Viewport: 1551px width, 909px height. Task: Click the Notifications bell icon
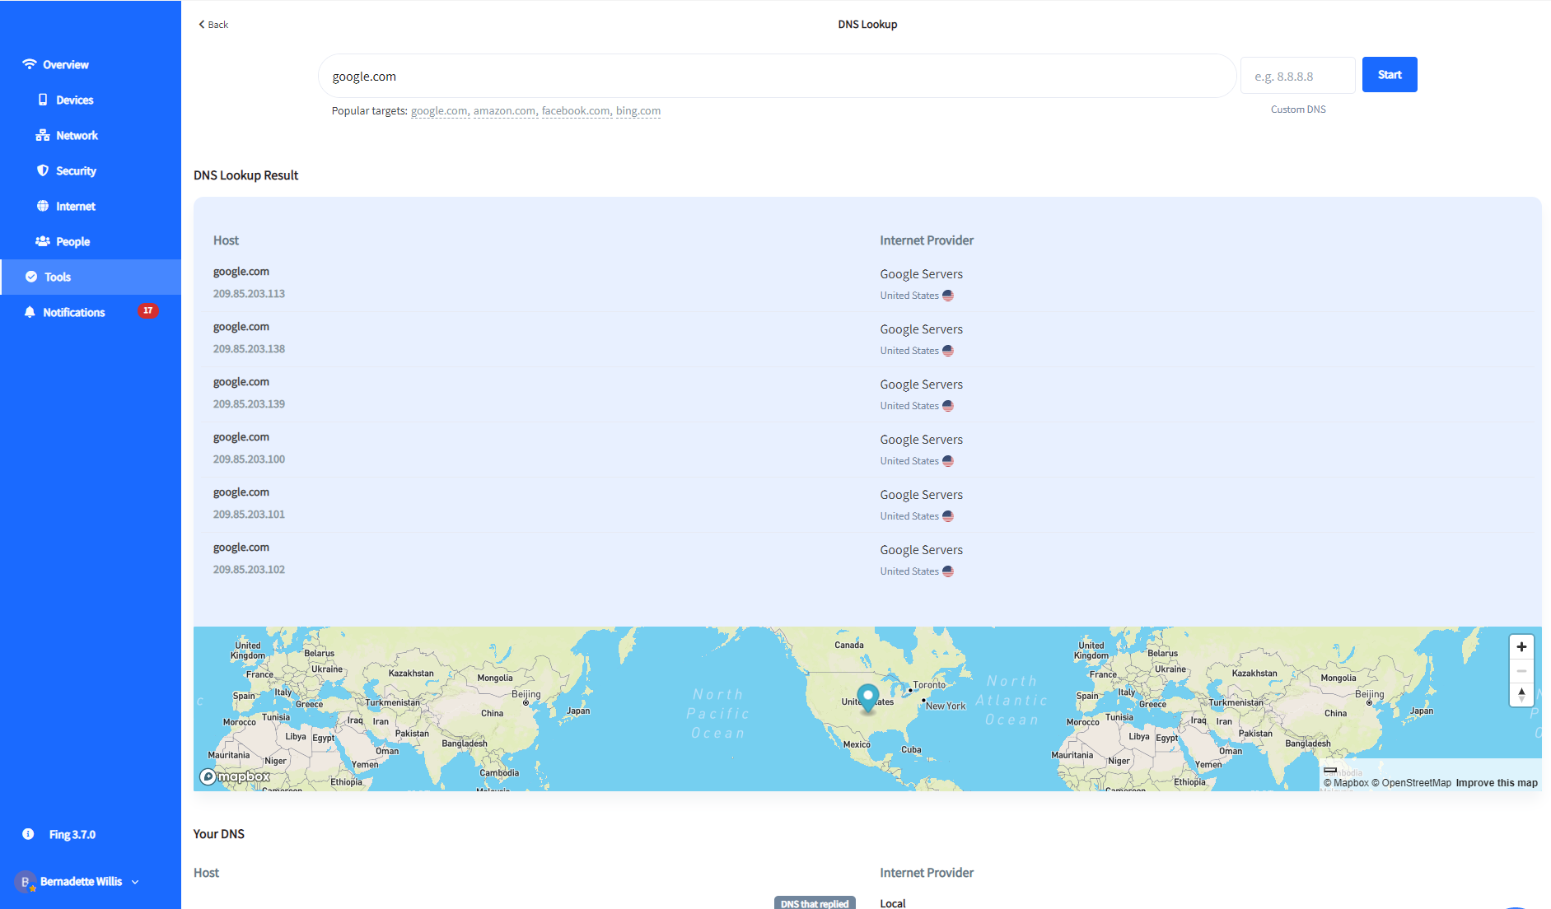point(30,312)
